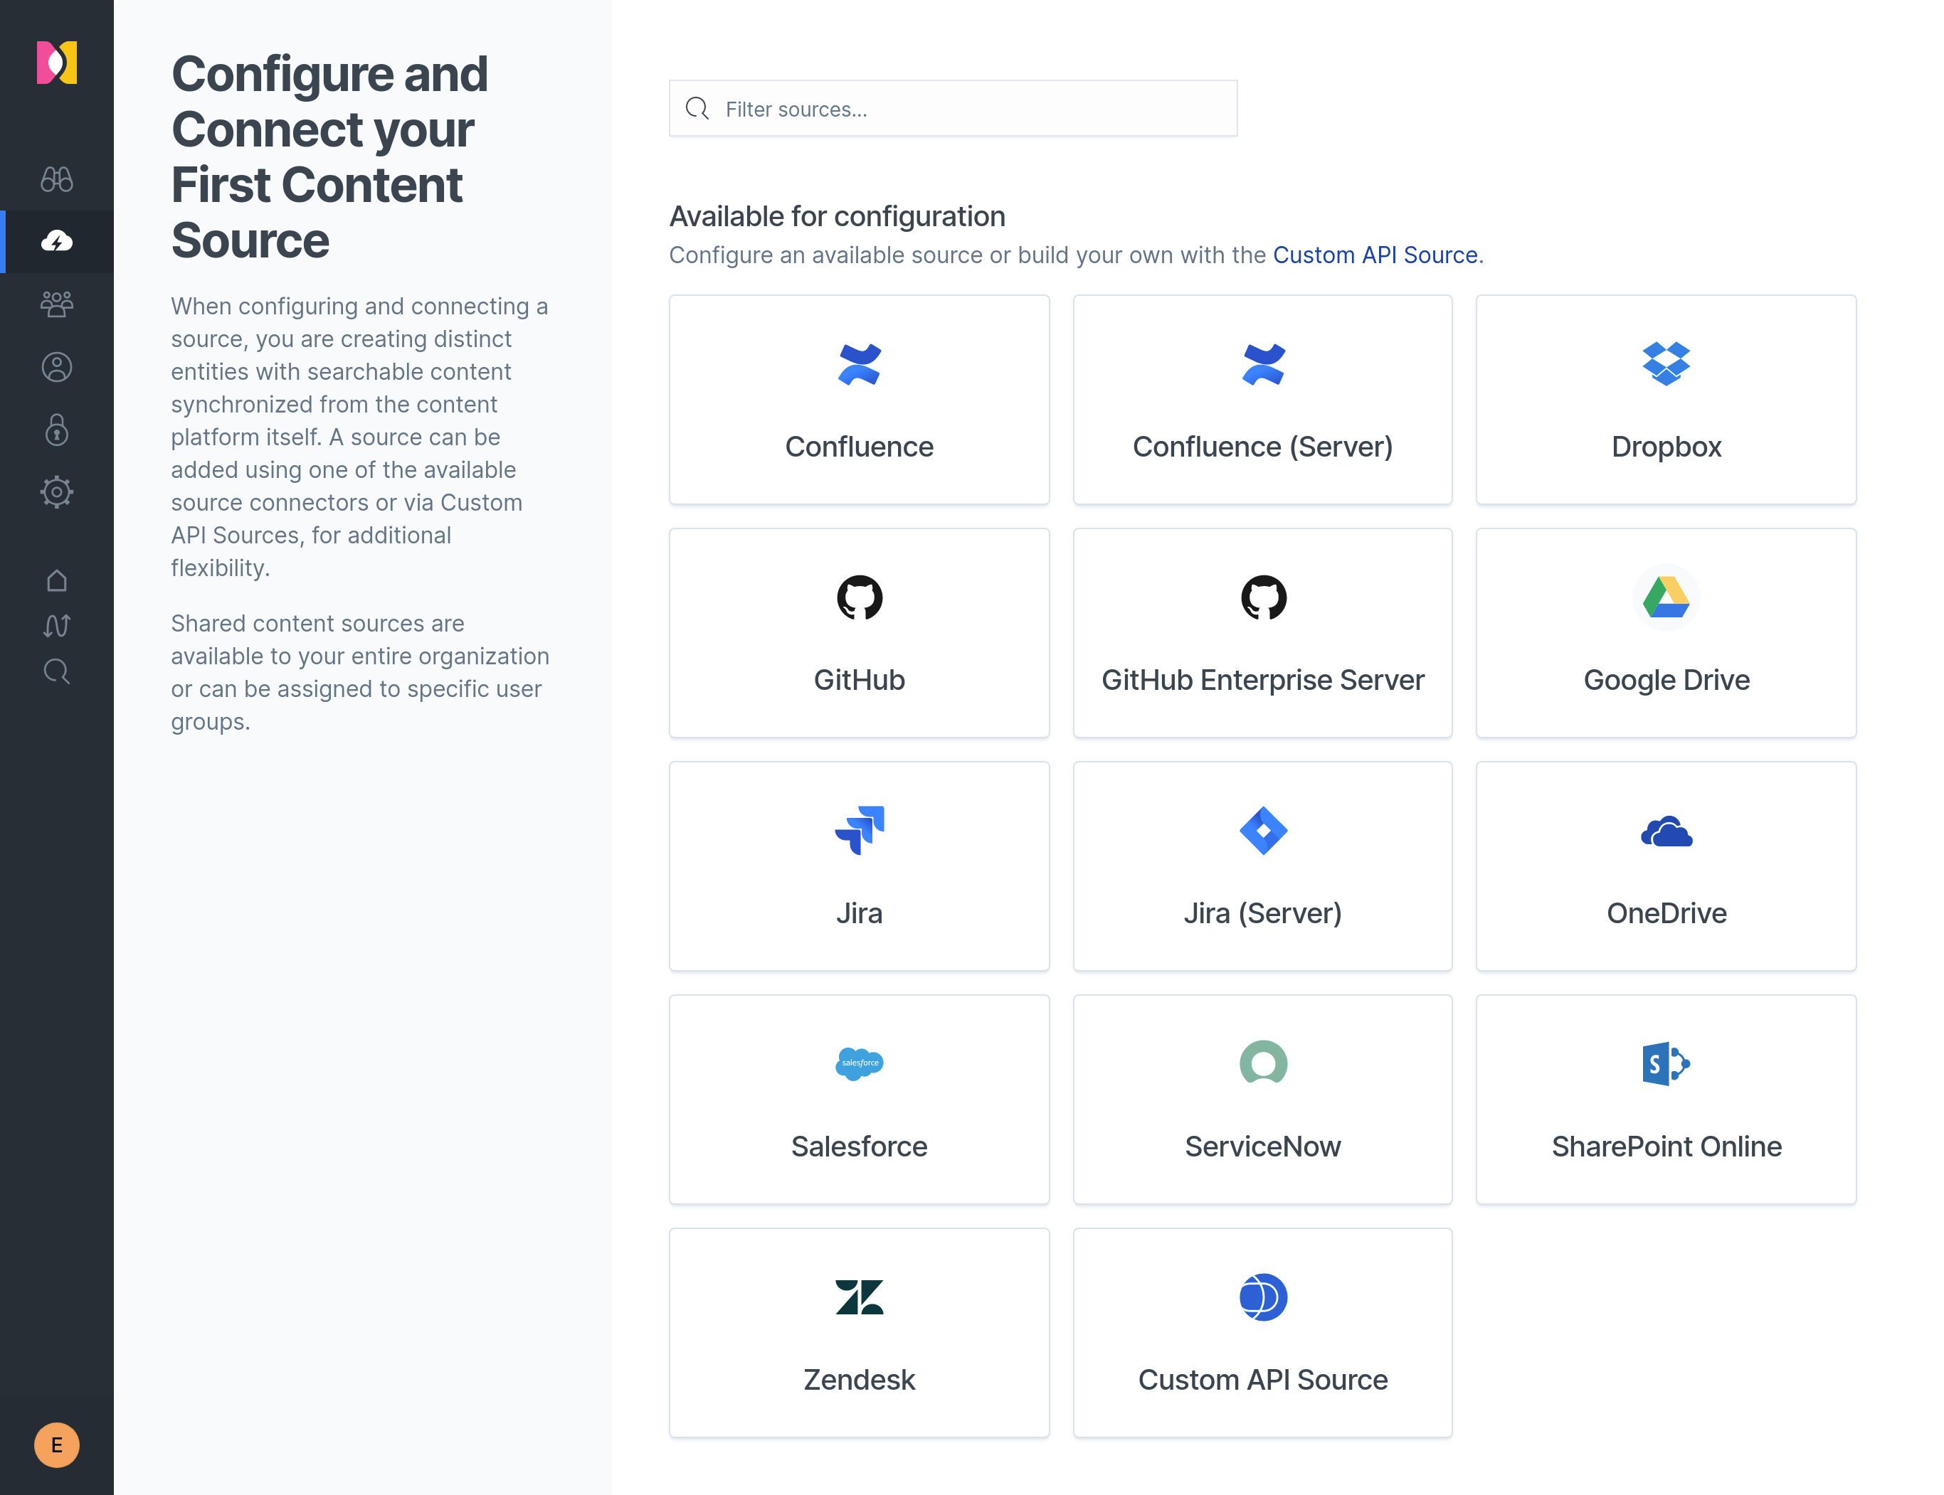This screenshot has height=1495, width=1944.
Task: Click the OneDrive cloud icon
Action: (1666, 831)
